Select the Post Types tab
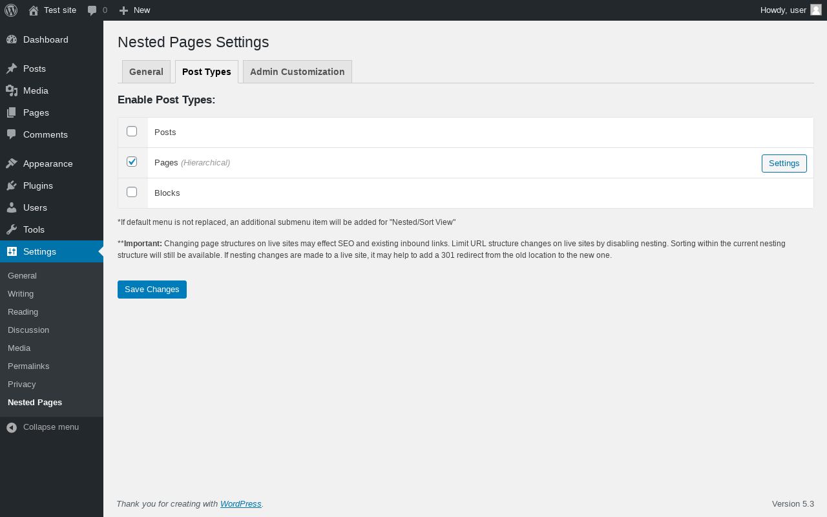The width and height of the screenshot is (827, 517). [207, 72]
